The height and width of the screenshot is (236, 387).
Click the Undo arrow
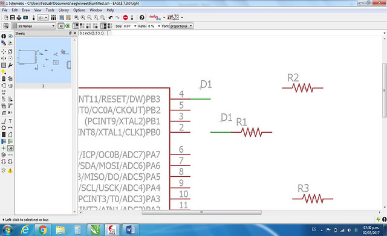tap(111, 18)
